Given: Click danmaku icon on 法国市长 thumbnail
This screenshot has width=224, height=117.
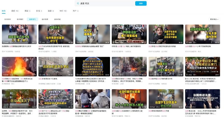Looking at the screenshot, I should [x=47, y=43].
